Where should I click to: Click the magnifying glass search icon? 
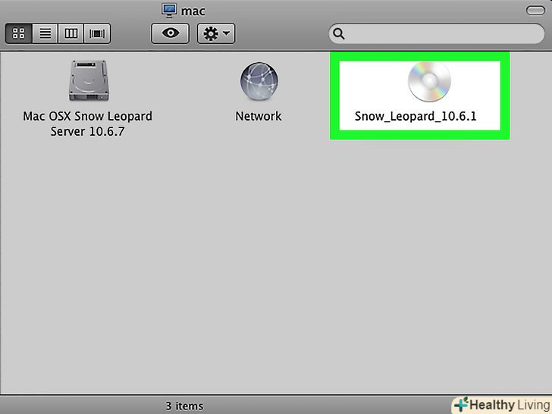pos(339,34)
